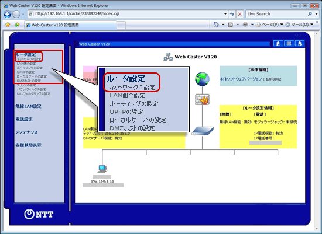Open DMZホストの設定 in the sidebar
322x234 pixels.
pyautogui.click(x=29, y=81)
